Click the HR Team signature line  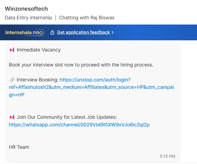tap(19, 147)
